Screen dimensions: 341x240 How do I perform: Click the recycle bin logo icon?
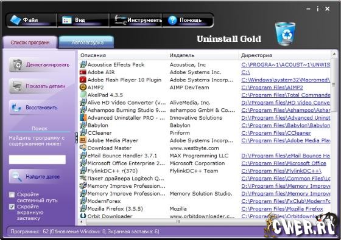coord(285,33)
